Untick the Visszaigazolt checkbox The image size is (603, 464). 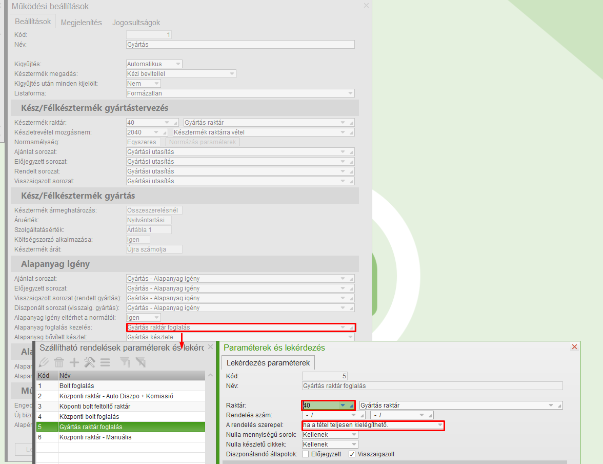click(352, 454)
